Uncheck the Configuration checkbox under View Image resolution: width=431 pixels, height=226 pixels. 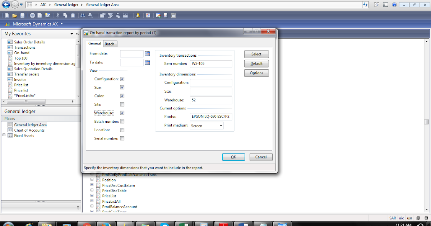tap(122, 79)
